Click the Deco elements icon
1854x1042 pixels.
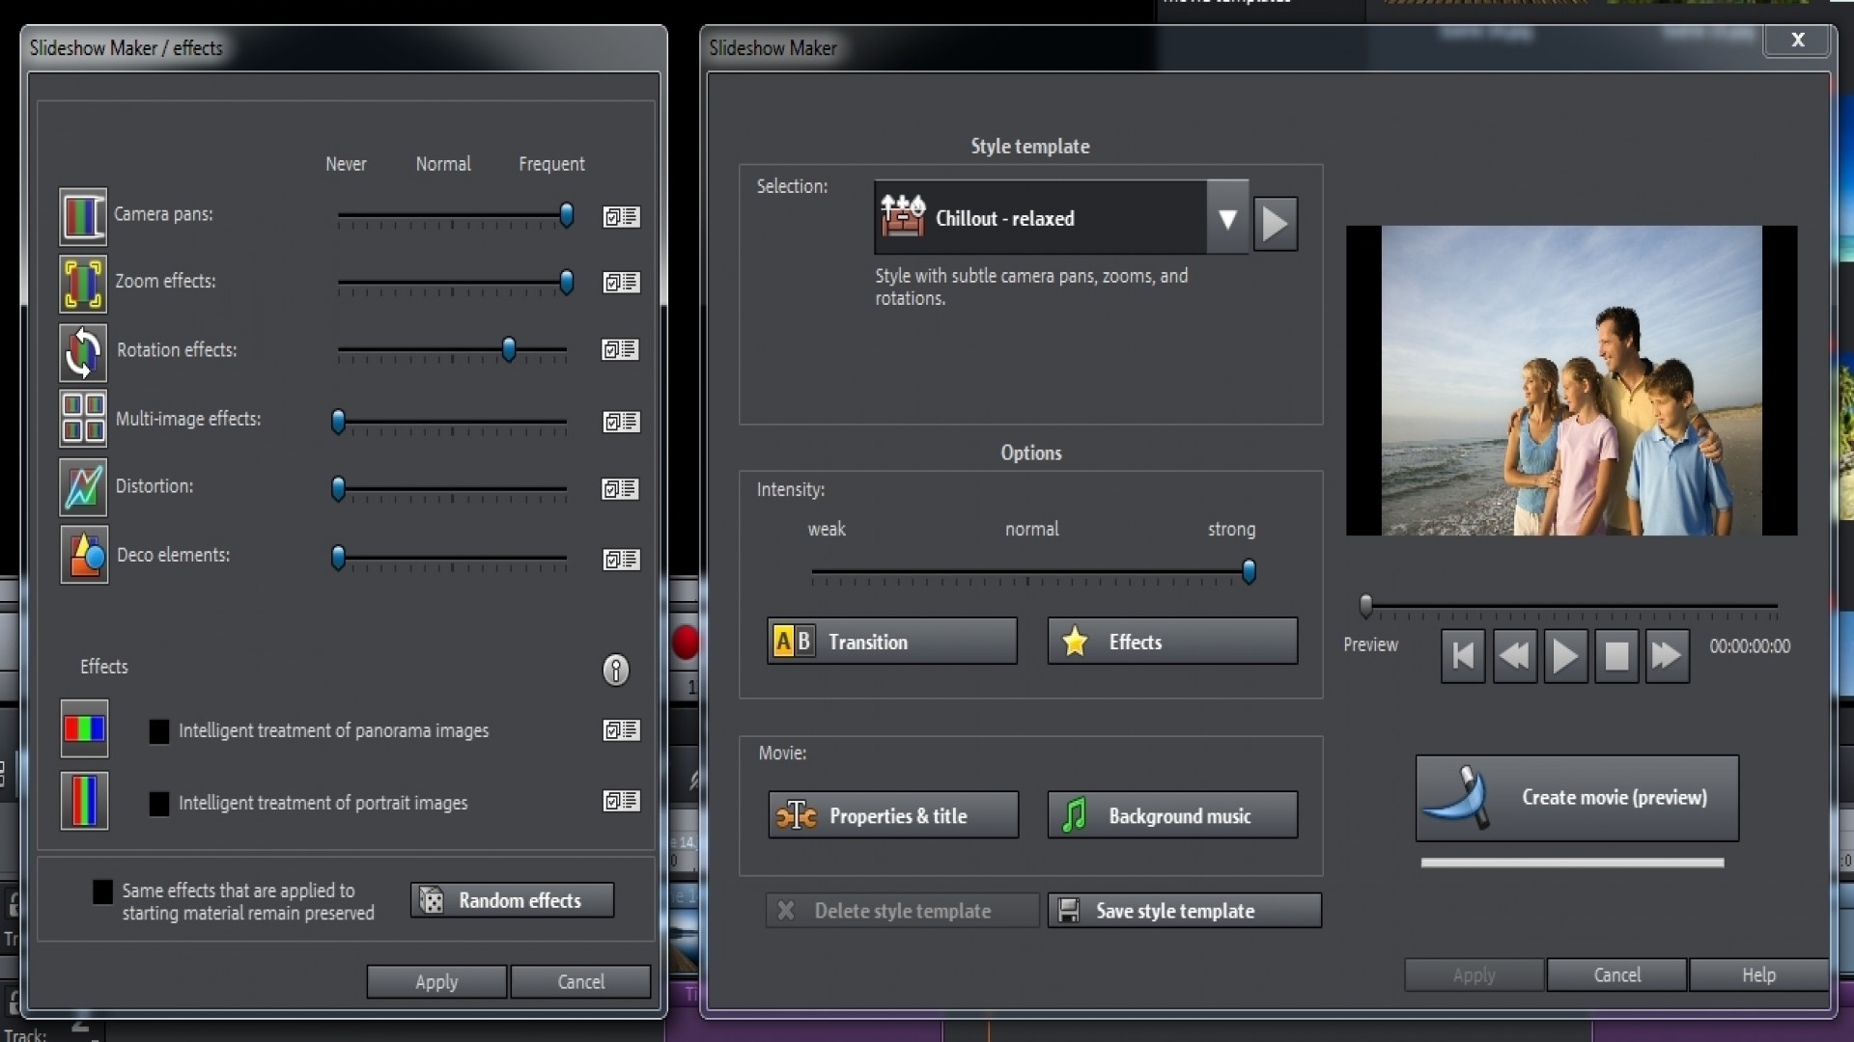point(83,555)
